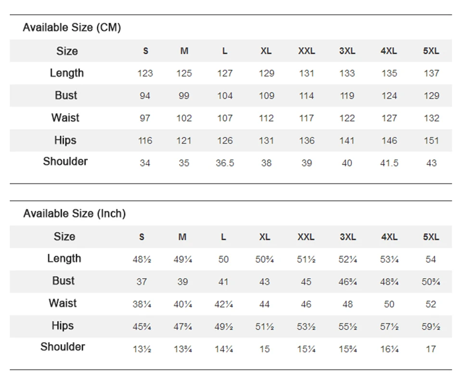462x384 pixels.
Task: Click the Hips value 151 for 5XL
Action: (x=431, y=141)
